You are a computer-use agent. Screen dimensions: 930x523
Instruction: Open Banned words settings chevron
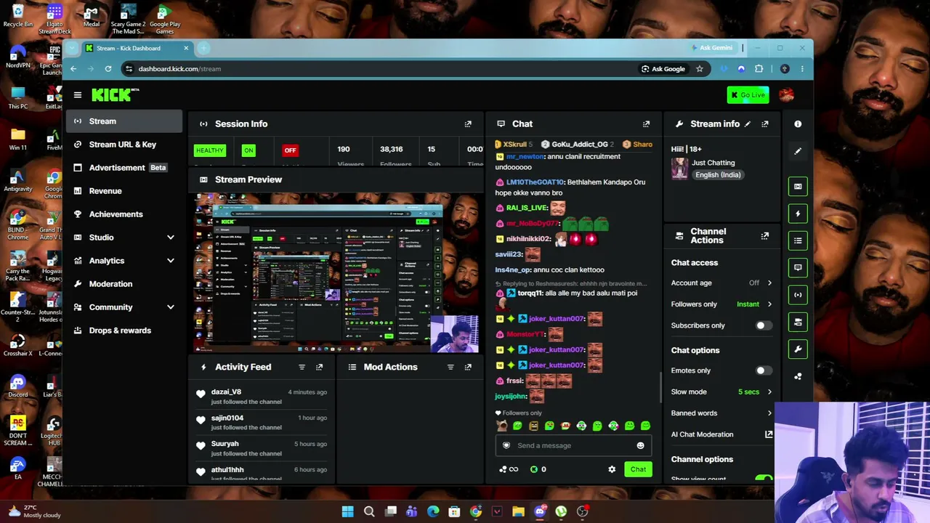pos(769,413)
